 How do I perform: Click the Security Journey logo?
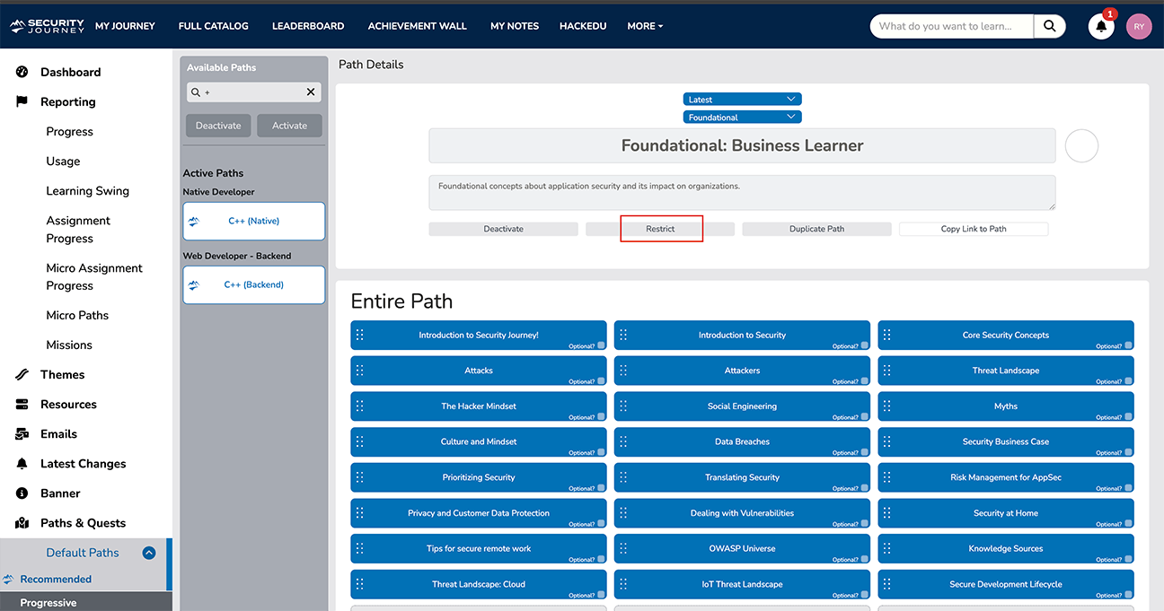[x=47, y=26]
